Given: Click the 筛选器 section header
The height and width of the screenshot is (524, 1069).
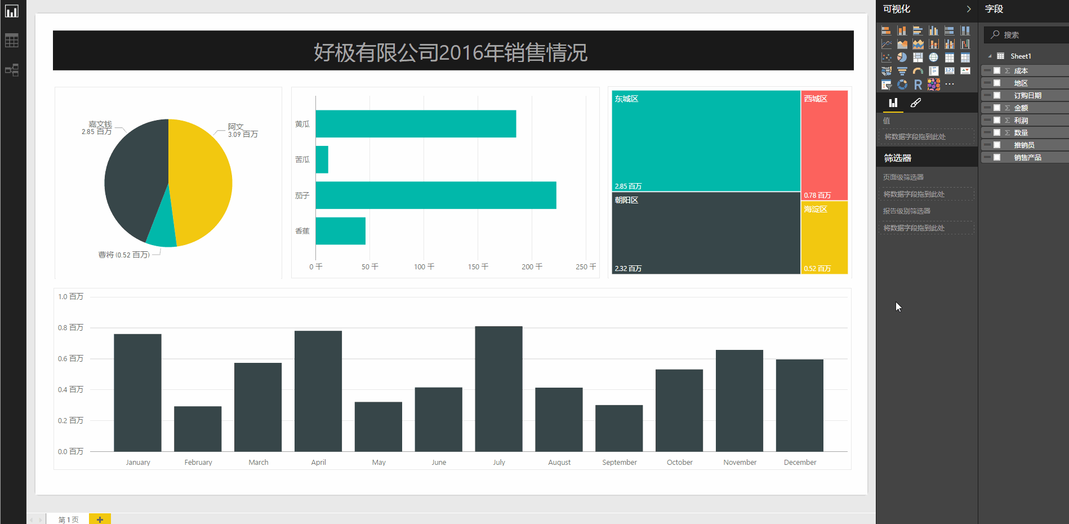Looking at the screenshot, I should [x=927, y=158].
